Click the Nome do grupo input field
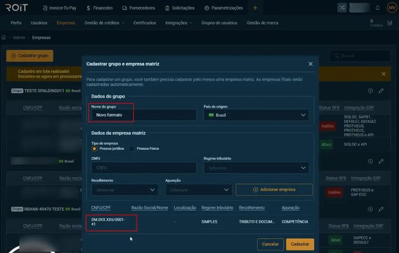 tap(144, 115)
